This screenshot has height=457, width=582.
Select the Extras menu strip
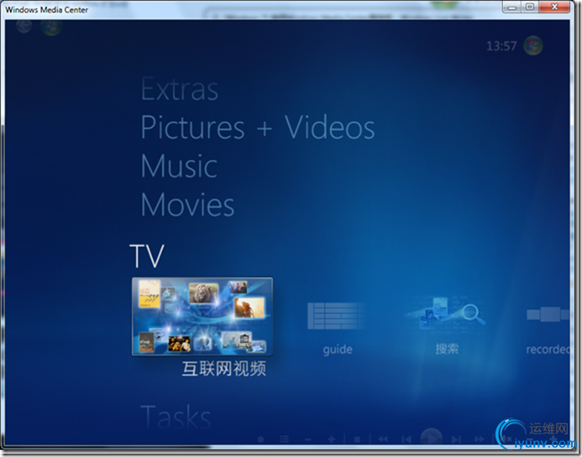click(180, 89)
